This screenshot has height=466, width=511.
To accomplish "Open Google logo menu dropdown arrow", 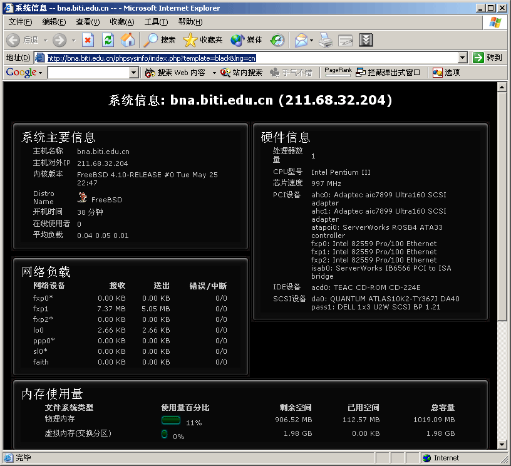I will (x=41, y=73).
